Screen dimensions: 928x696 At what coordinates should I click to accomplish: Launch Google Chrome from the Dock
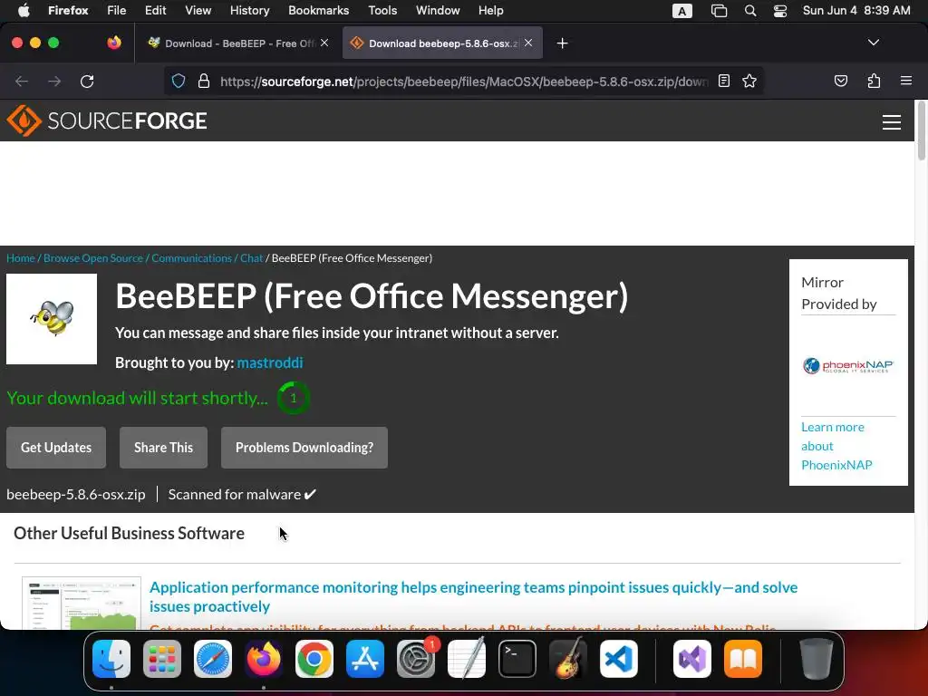pyautogui.click(x=314, y=659)
